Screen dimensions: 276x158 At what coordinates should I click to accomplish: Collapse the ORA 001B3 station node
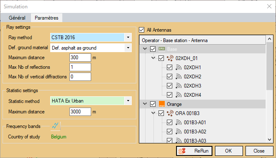pos(153,113)
